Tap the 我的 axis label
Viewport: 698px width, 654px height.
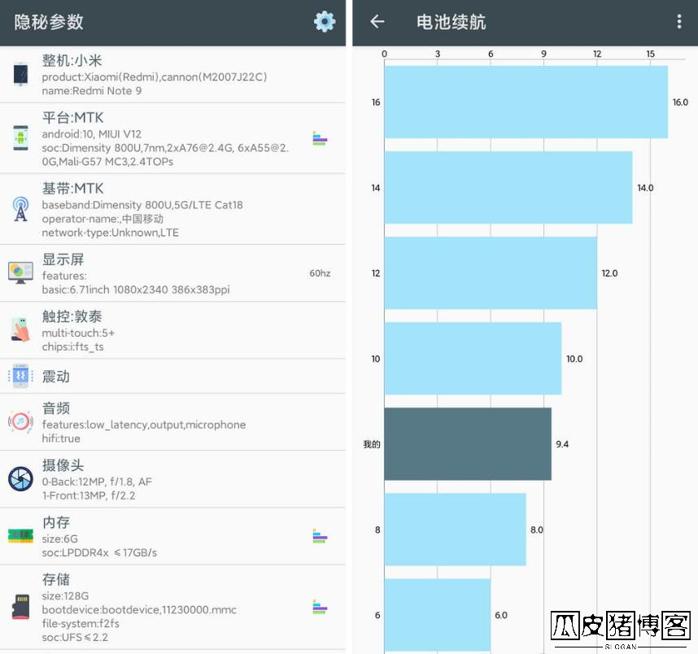pos(372,444)
